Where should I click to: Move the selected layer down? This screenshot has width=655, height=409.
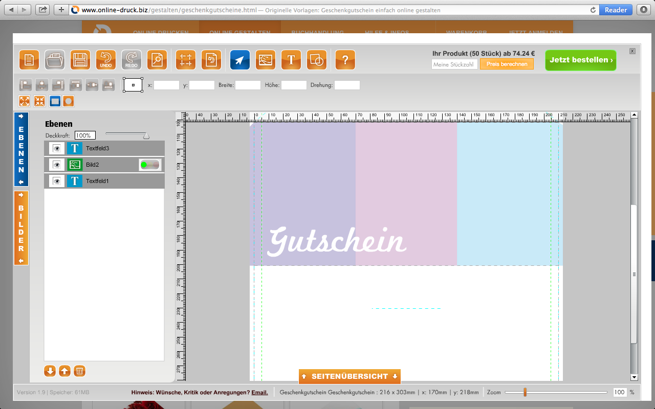50,371
